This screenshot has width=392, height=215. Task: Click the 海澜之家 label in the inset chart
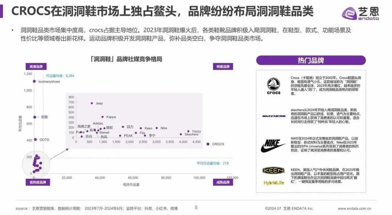click(x=84, y=126)
